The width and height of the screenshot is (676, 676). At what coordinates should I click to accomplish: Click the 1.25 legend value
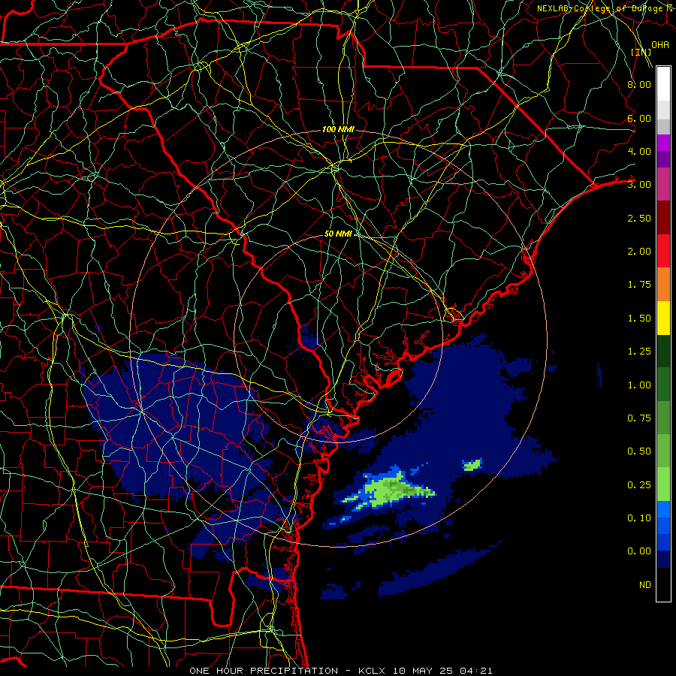tap(639, 352)
